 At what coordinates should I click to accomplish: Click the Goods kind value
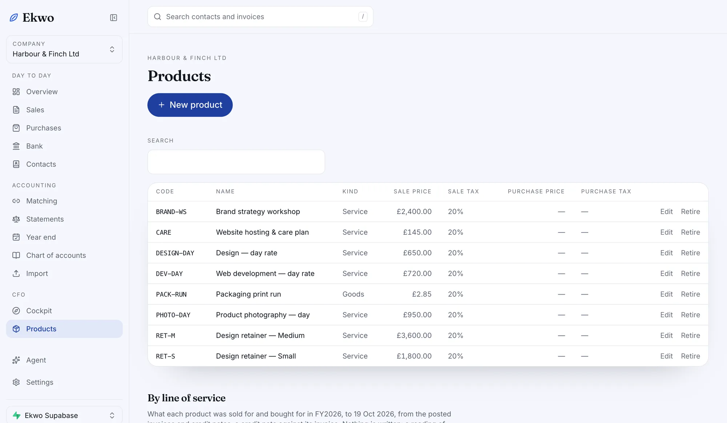point(353,294)
